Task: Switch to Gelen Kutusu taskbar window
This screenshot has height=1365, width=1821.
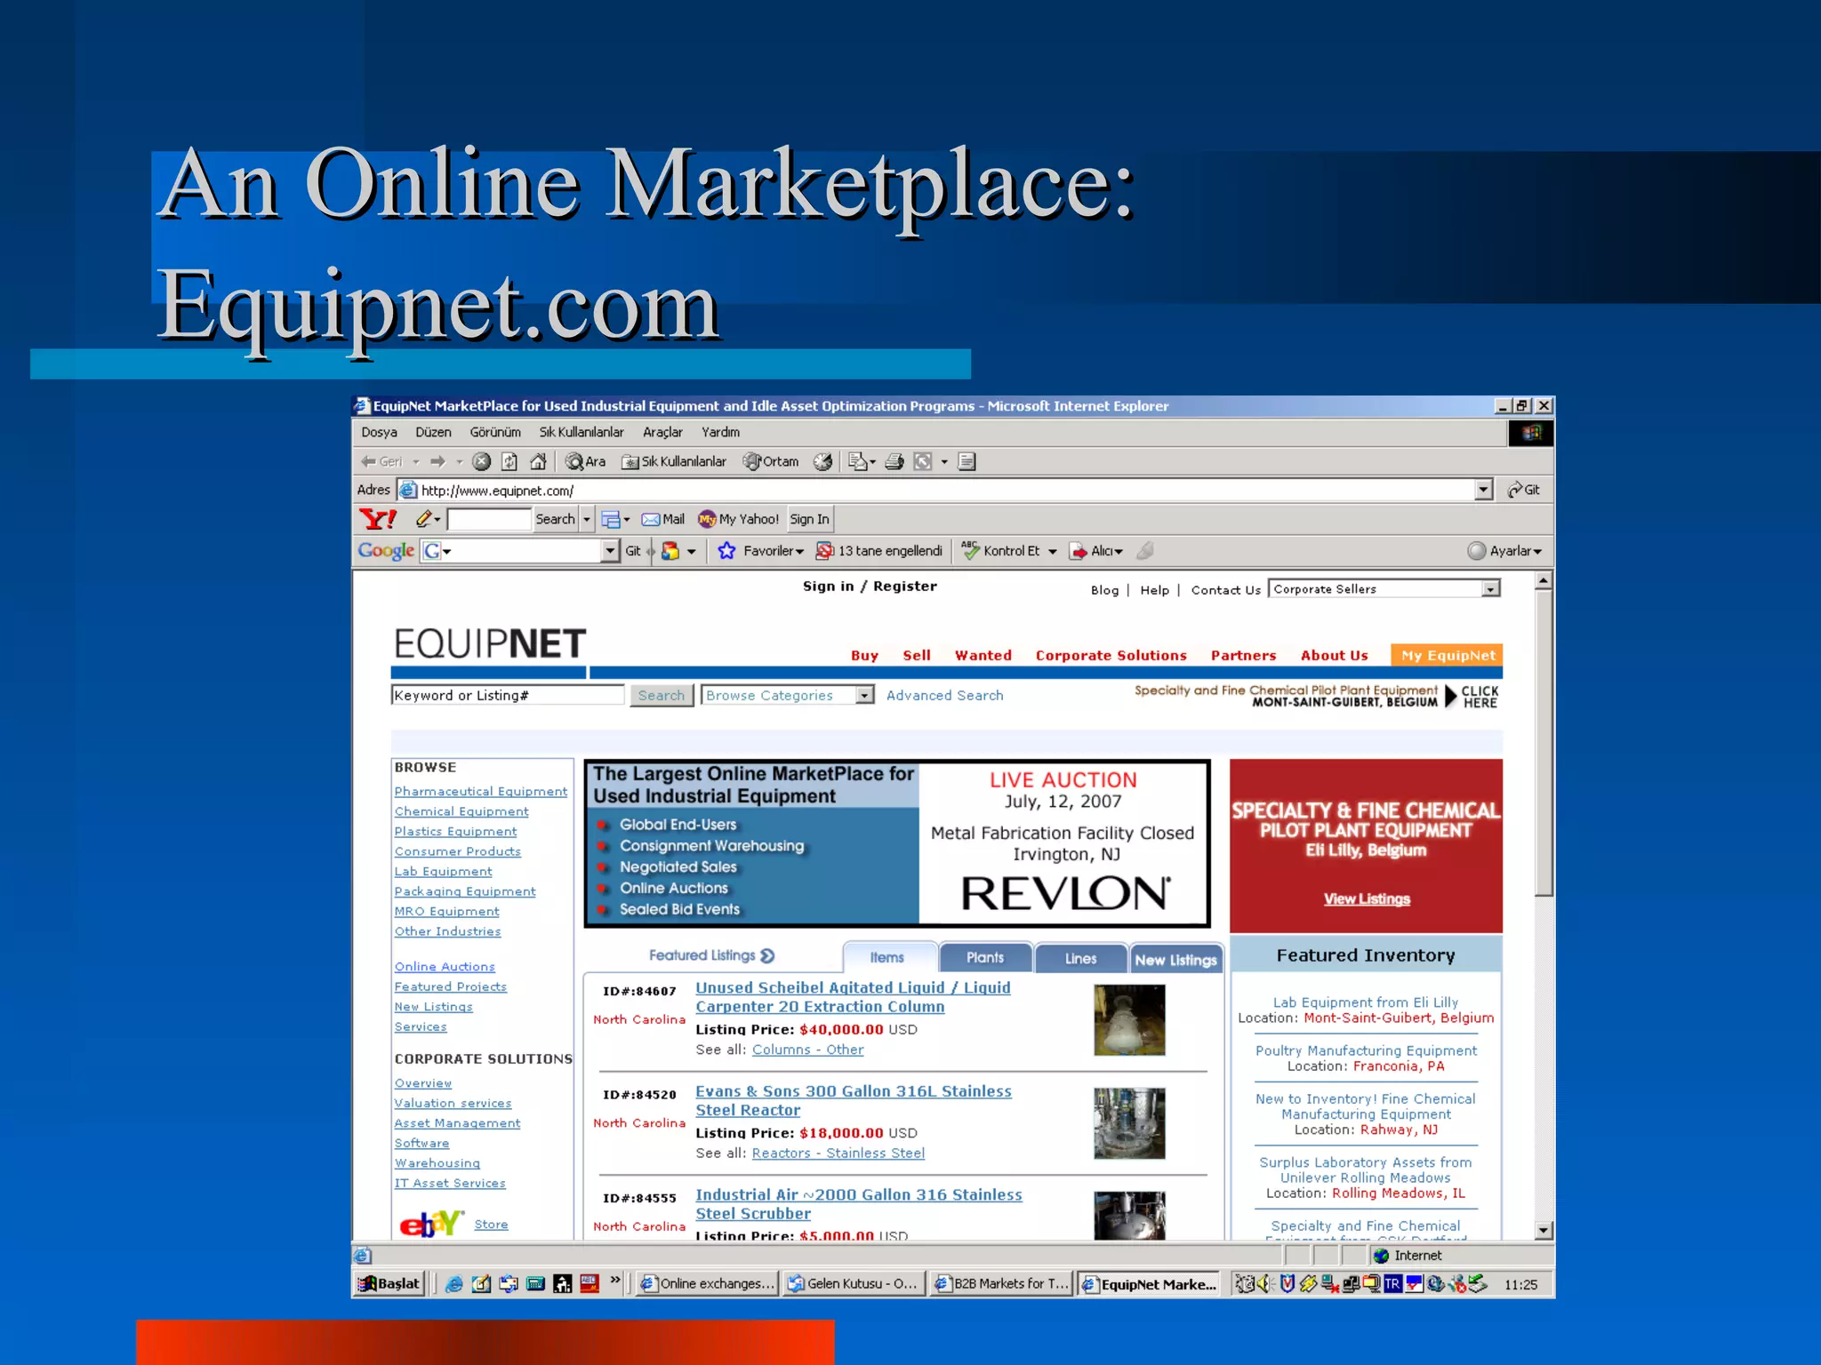Action: tap(853, 1283)
